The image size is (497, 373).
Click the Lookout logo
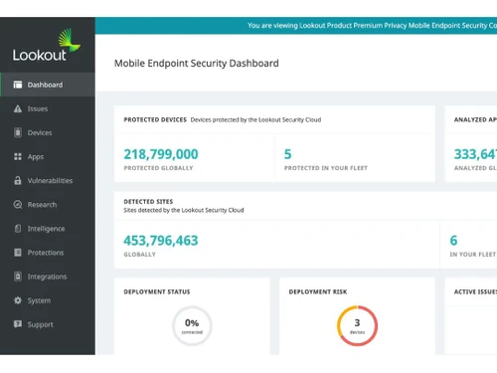(47, 46)
